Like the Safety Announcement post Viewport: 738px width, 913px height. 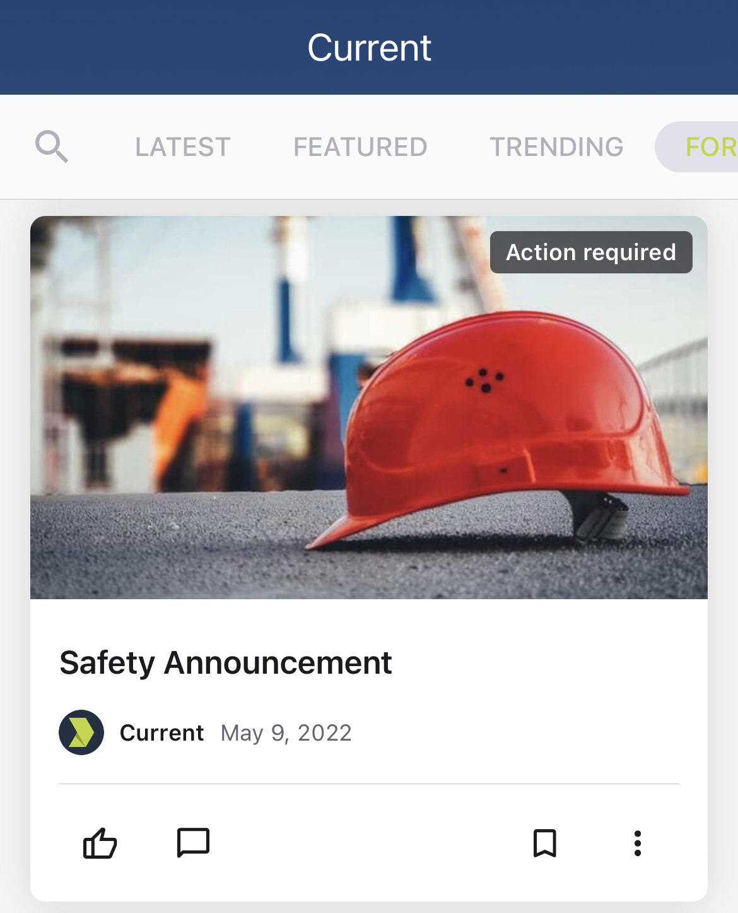point(100,843)
